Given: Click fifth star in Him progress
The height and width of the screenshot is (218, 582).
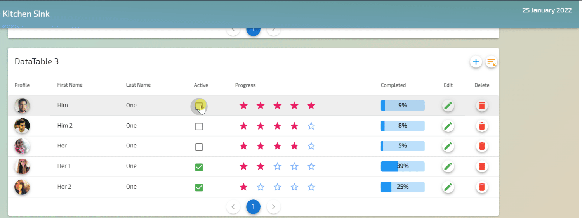Looking at the screenshot, I should pos(311,106).
